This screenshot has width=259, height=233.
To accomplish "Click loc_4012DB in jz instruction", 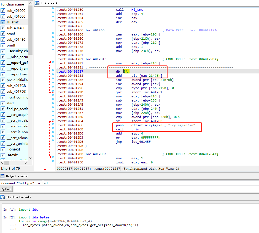I will (x=153, y=121).
